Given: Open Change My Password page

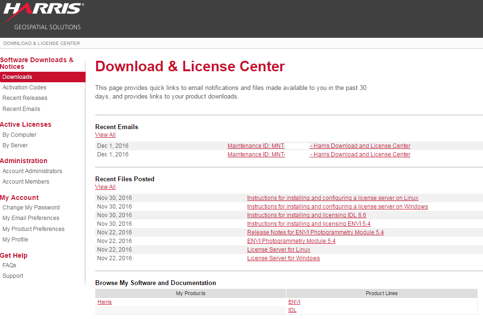Looking at the screenshot, I should point(31,208).
